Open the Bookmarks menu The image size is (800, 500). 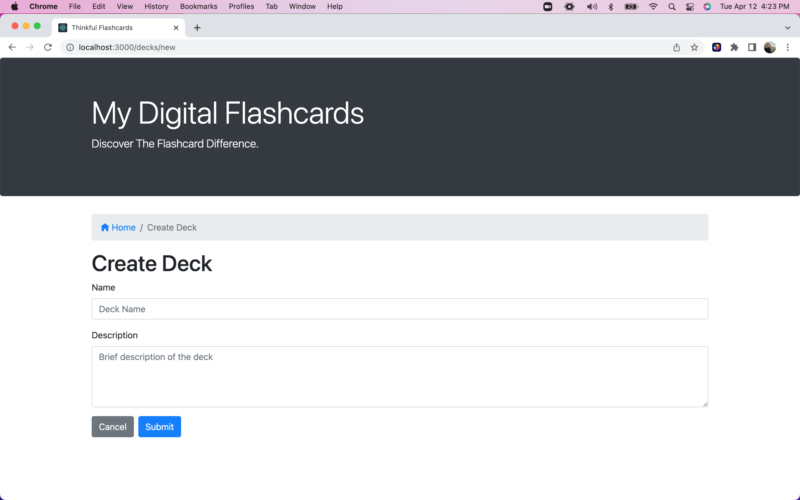(x=198, y=7)
